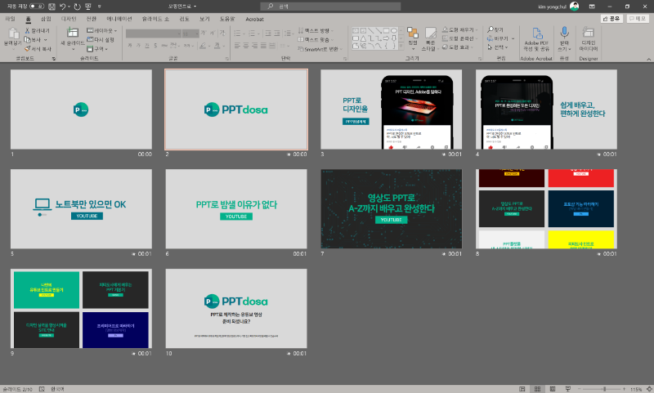Image resolution: width=654 pixels, height=393 pixels.
Task: Click the Comments (메모) button
Action: pyautogui.click(x=637, y=17)
